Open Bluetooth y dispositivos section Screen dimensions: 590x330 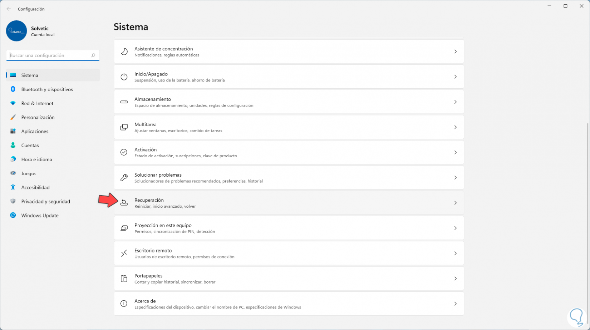click(47, 89)
